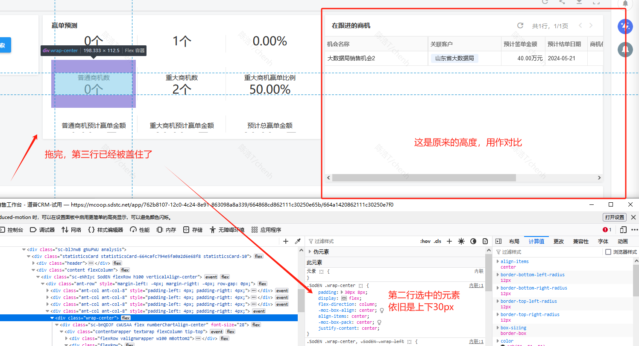Open the 网络 devtools panel

click(71, 230)
